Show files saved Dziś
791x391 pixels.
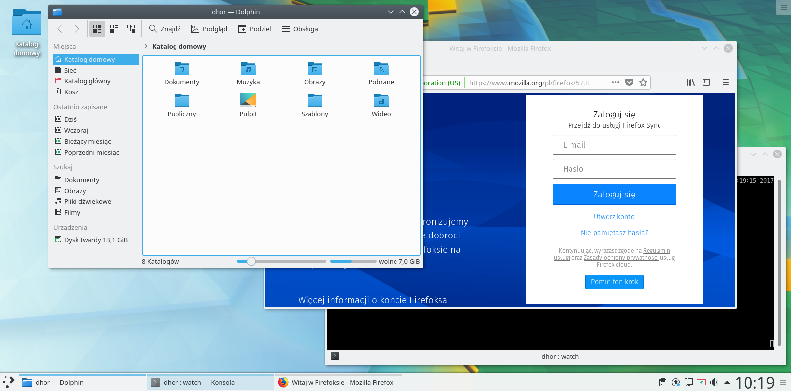coord(96,119)
